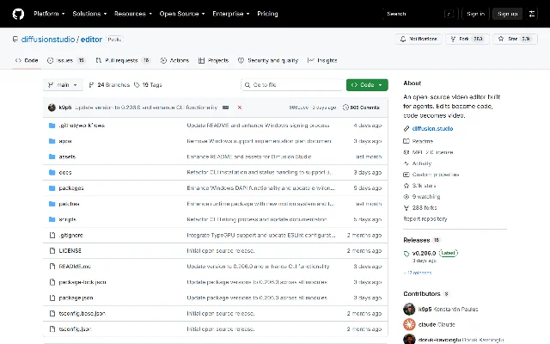Viewport: 550px width, 344px height.
Task: Open the commits history link
Action: [x=361, y=107]
